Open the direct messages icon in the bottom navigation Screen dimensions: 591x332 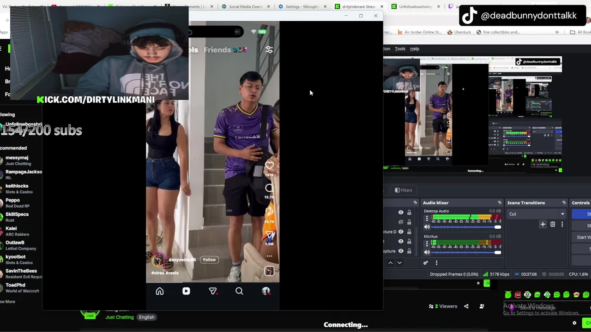point(213,291)
